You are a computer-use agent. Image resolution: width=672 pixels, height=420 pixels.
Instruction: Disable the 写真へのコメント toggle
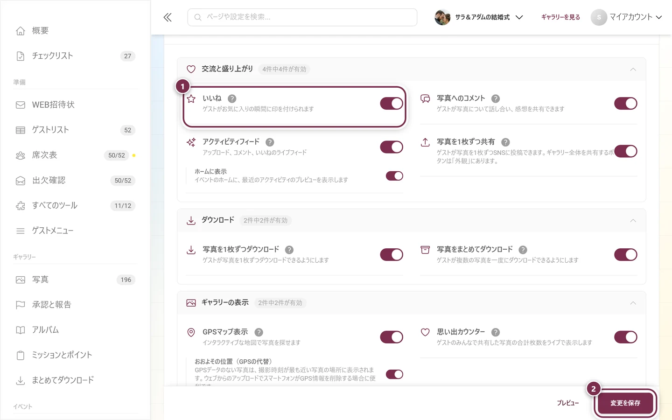tap(626, 104)
